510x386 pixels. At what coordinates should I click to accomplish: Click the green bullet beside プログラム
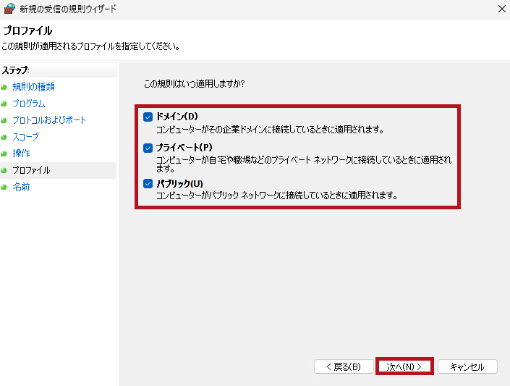click(x=4, y=104)
